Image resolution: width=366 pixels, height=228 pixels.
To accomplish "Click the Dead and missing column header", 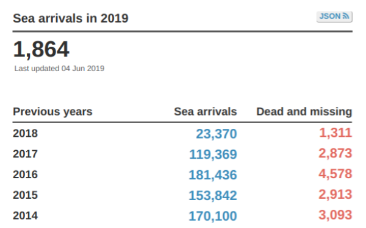I will 304,112.
